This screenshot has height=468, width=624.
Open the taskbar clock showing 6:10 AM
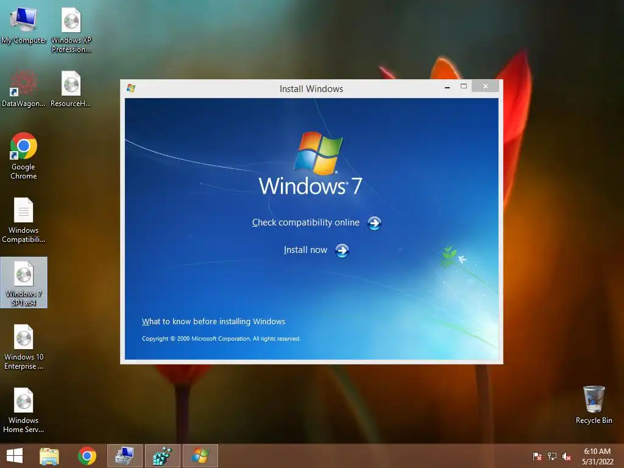(598, 456)
